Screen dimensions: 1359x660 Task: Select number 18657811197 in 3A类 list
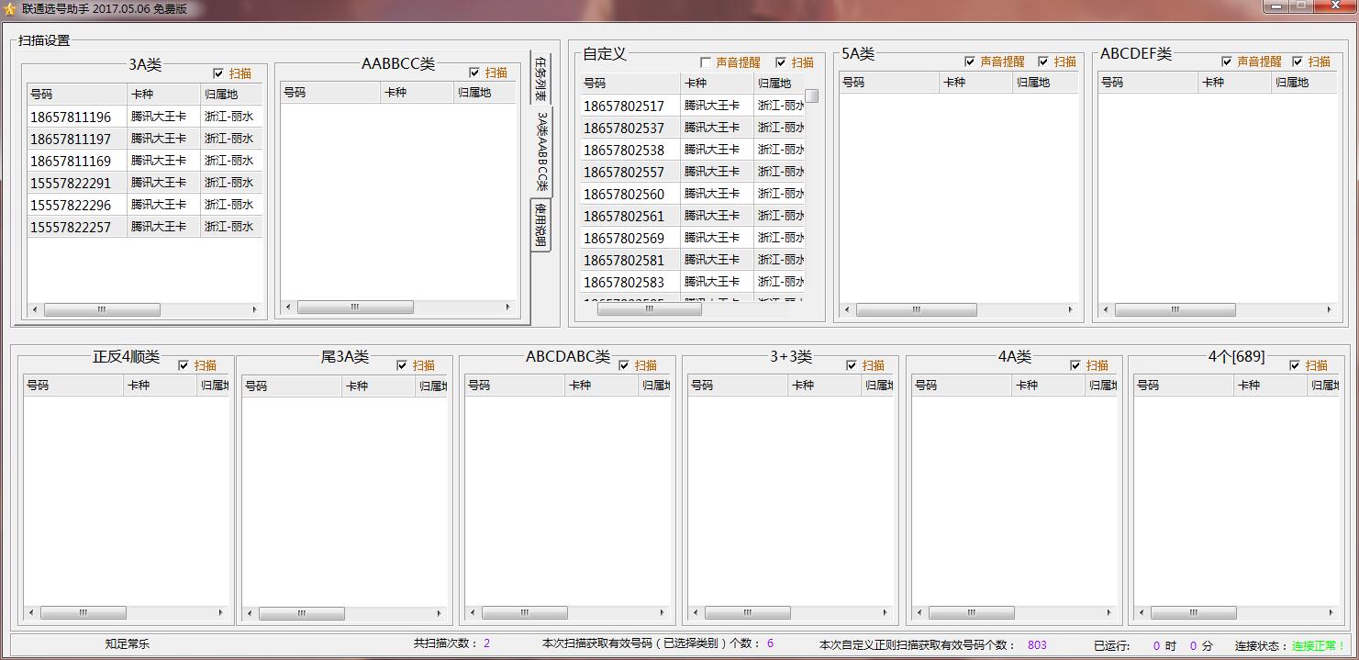[x=71, y=139]
